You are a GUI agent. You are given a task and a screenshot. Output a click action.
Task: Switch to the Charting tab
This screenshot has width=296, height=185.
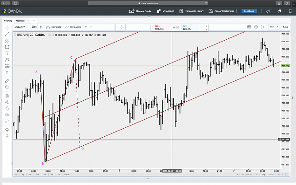8,21
